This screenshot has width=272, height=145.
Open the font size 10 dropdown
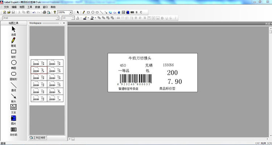[73, 18]
